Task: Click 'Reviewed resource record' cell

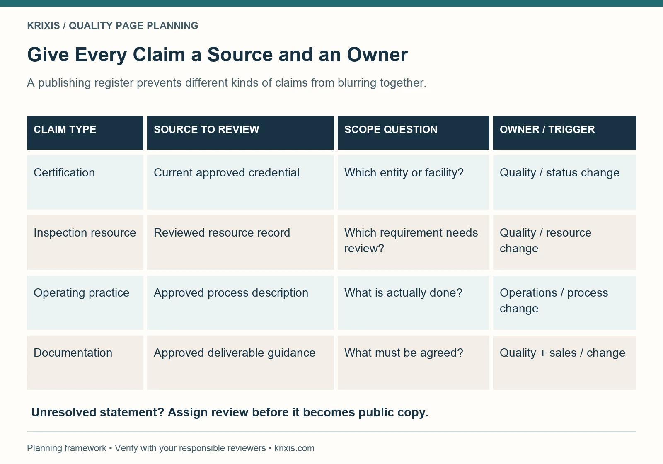Action: coord(240,242)
